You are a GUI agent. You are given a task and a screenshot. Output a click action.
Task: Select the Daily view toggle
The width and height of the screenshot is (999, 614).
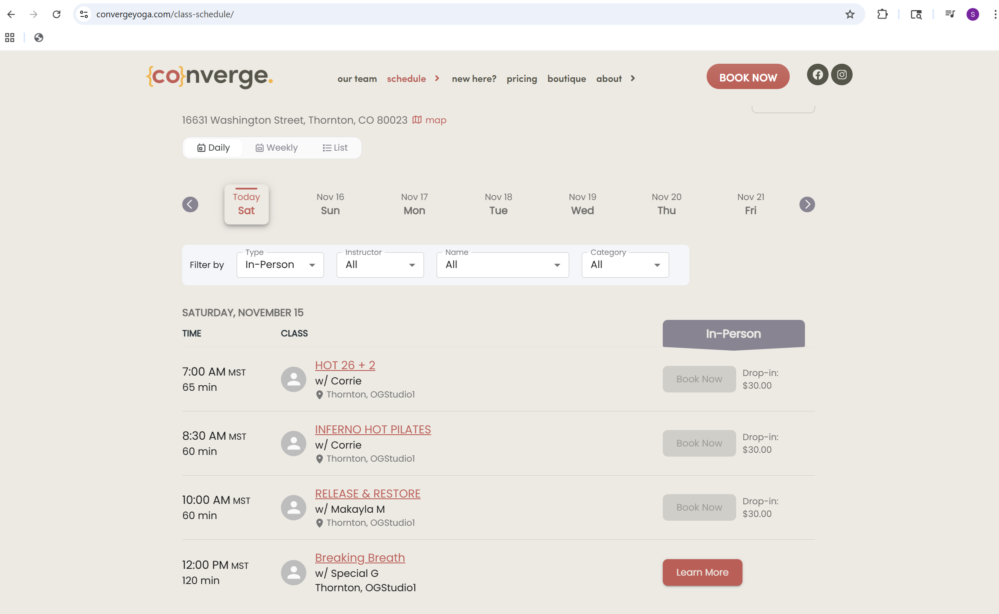pyautogui.click(x=213, y=148)
